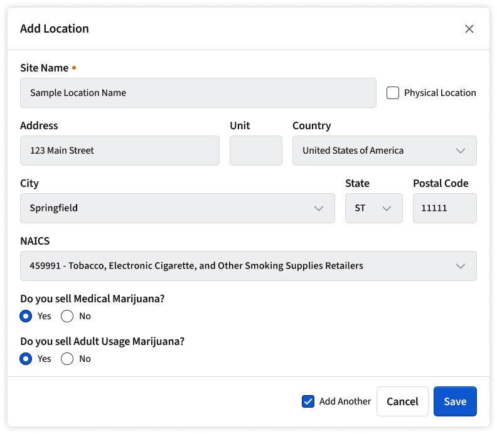
Task: Check the Physical Location checkbox
Action: 392,93
